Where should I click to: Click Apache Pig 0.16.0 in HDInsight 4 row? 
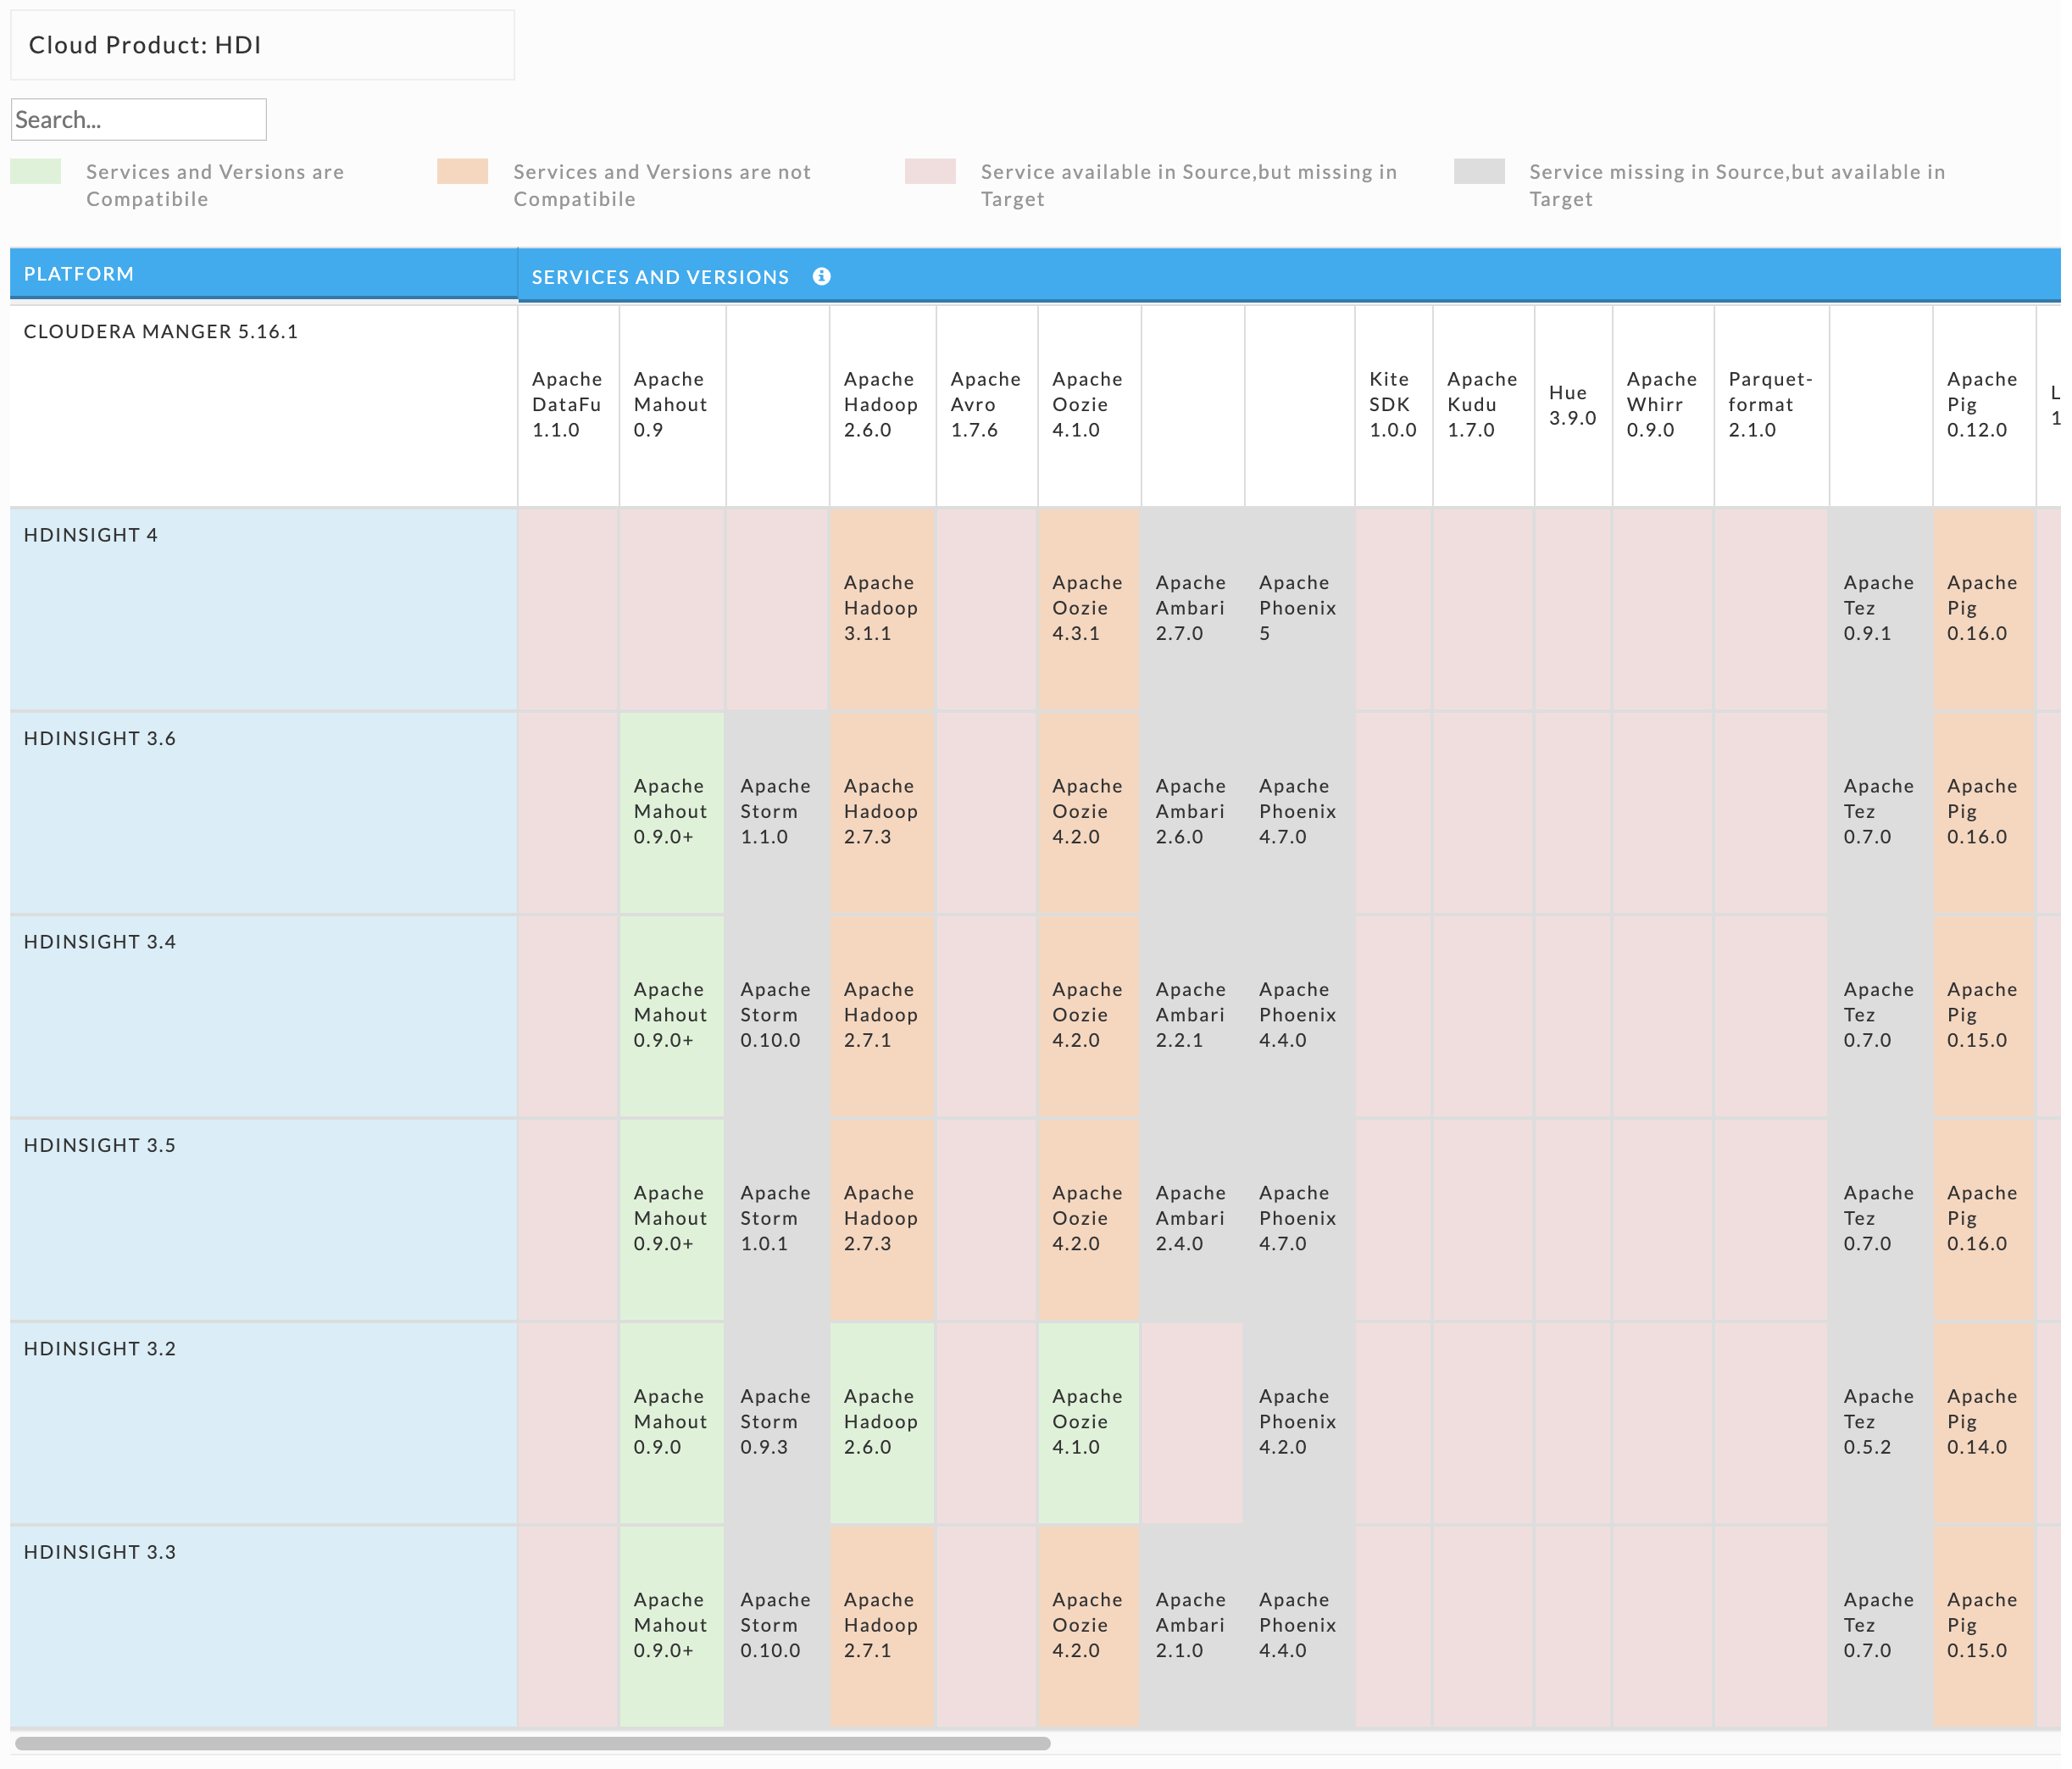point(1984,609)
